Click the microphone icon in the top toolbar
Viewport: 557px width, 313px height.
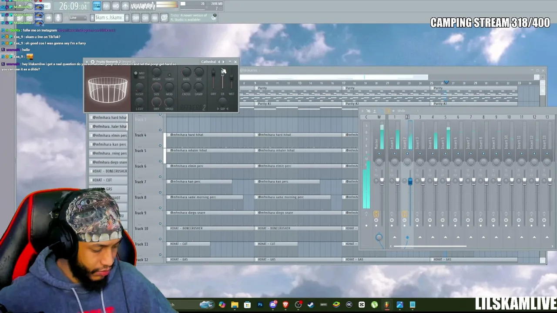[x=58, y=17]
